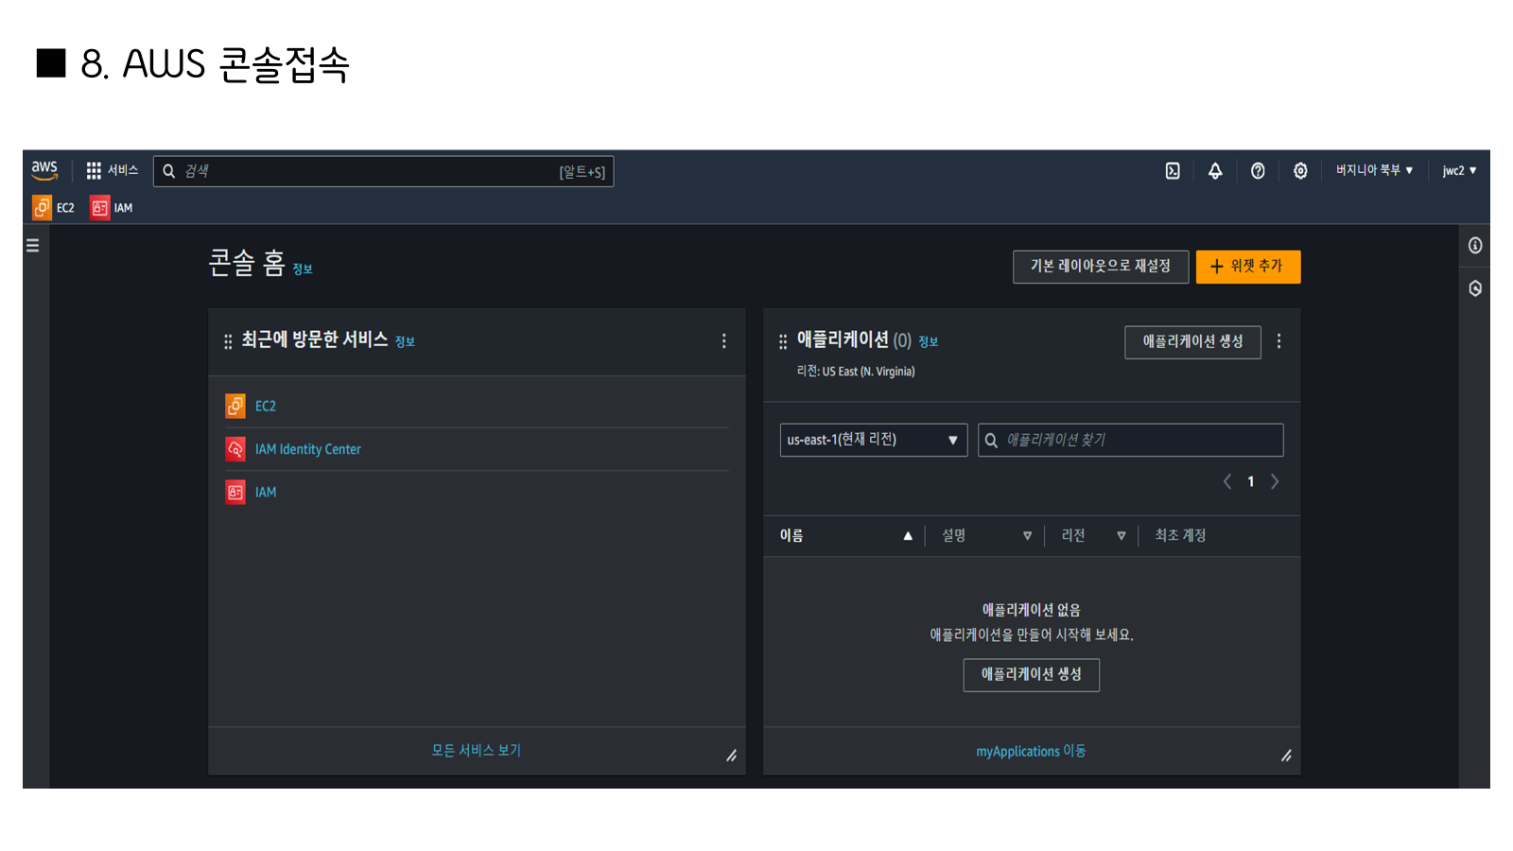
Task: Open the CloudShell terminal icon
Action: pyautogui.click(x=1173, y=170)
